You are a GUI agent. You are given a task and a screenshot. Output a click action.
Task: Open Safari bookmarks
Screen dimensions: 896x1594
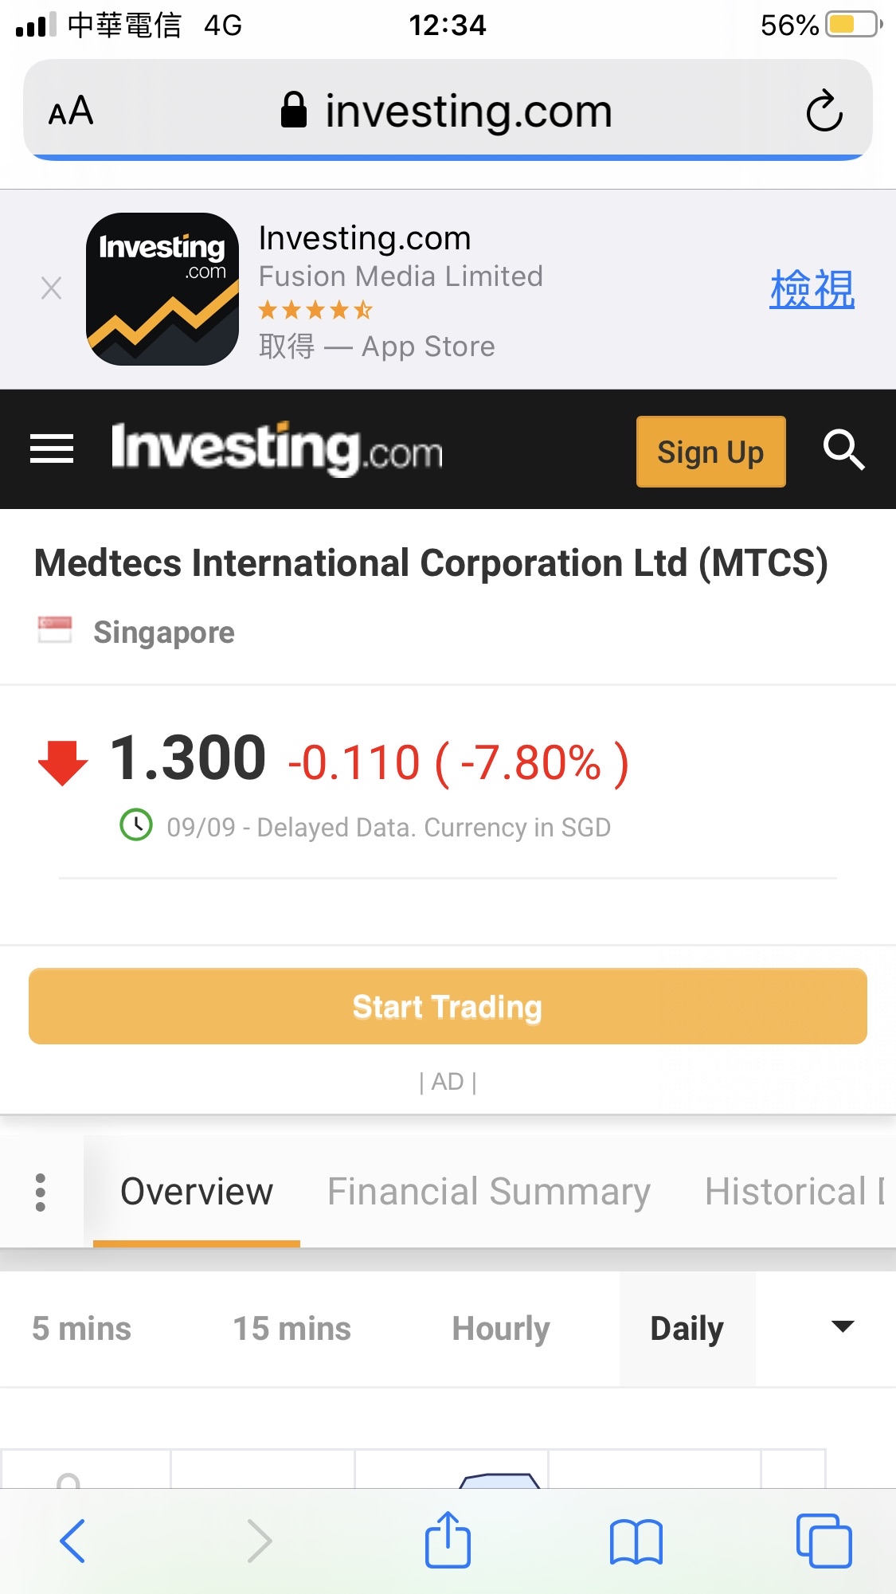636,1541
